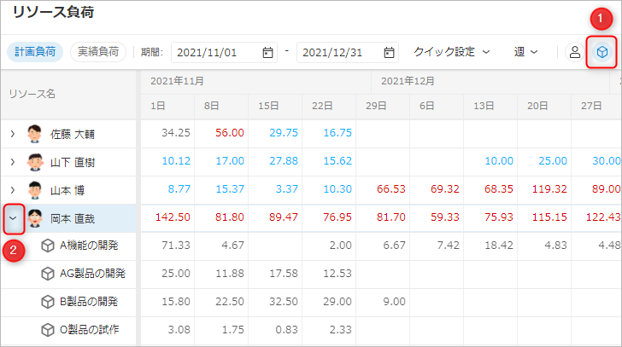Click cube icon beside A機能の開発

pyautogui.click(x=48, y=246)
